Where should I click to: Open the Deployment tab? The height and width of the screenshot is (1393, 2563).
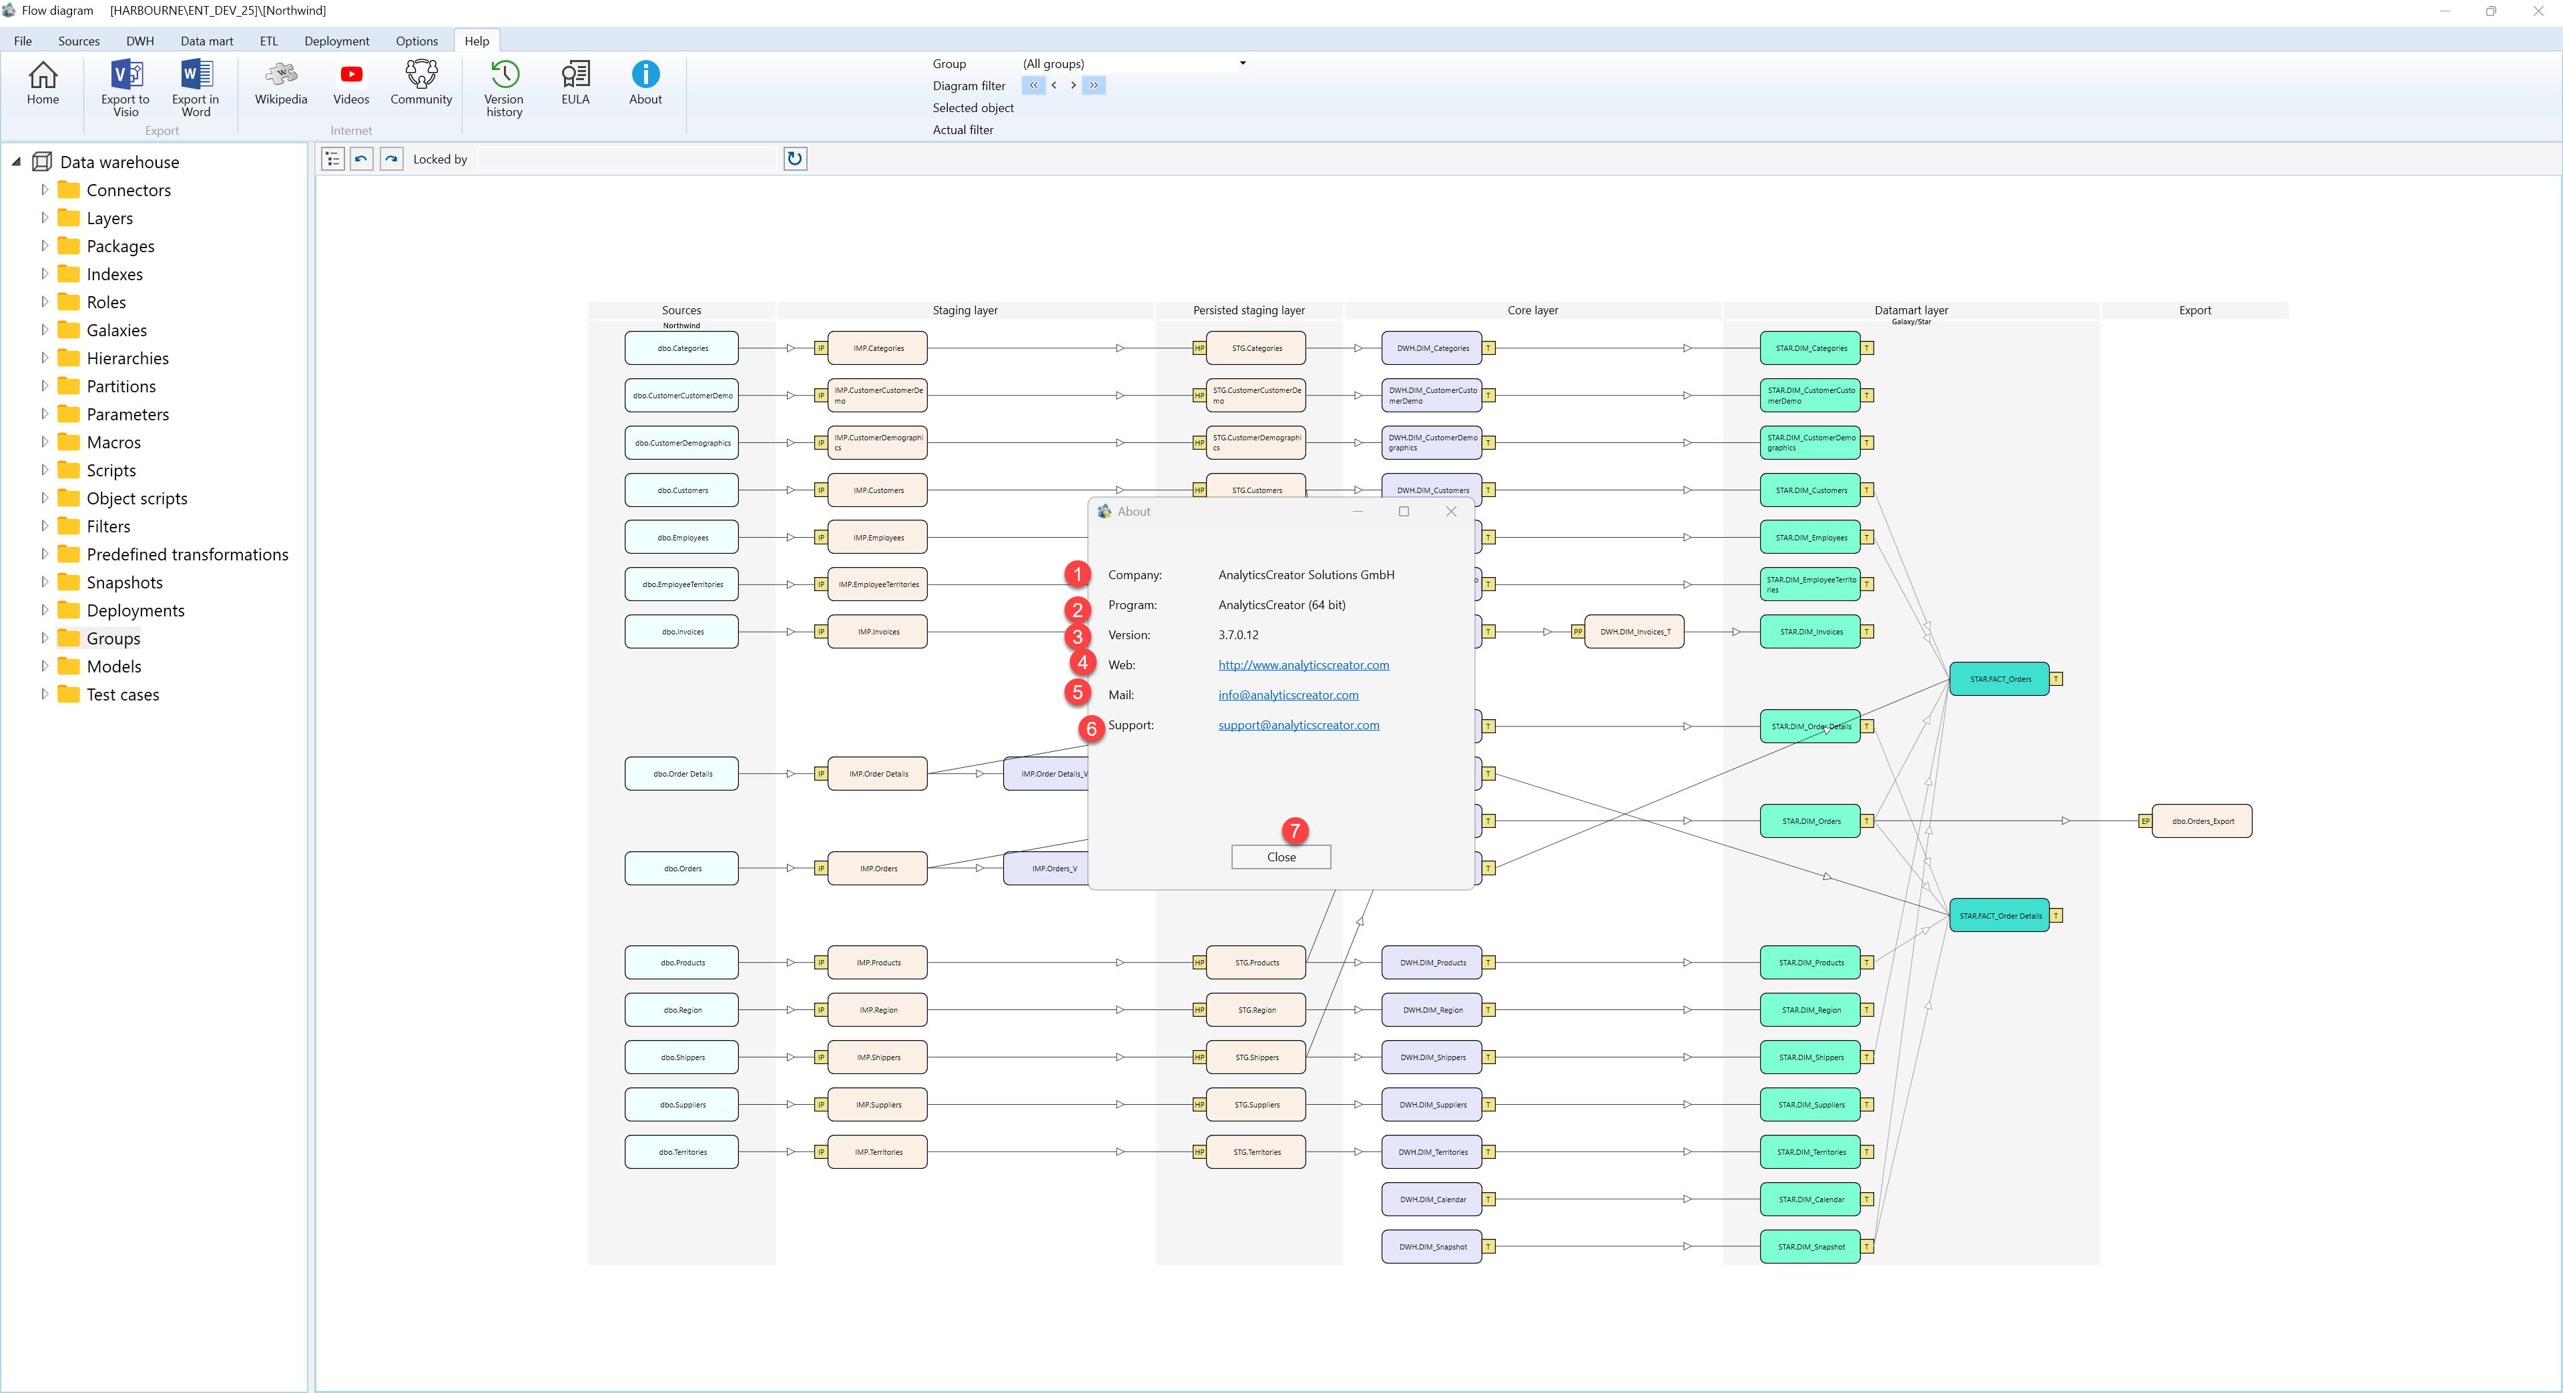pyautogui.click(x=336, y=41)
